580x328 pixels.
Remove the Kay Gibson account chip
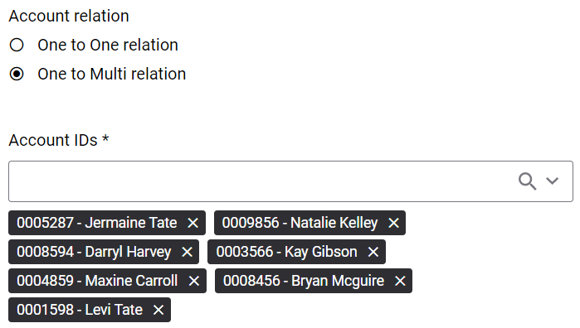pos(373,252)
